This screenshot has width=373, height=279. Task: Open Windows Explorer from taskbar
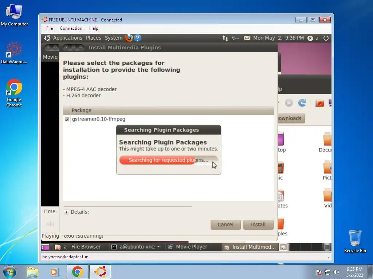tap(32, 272)
